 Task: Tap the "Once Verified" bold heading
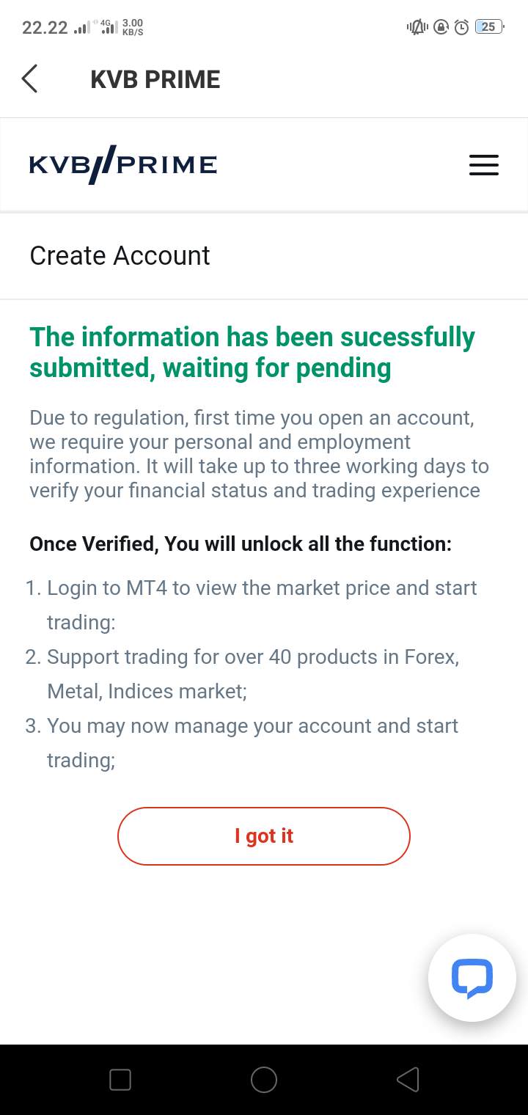[x=241, y=544]
